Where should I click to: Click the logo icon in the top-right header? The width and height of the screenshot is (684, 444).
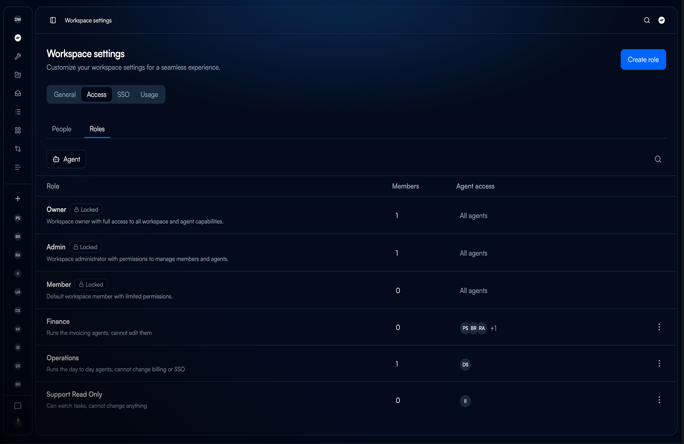tap(661, 20)
